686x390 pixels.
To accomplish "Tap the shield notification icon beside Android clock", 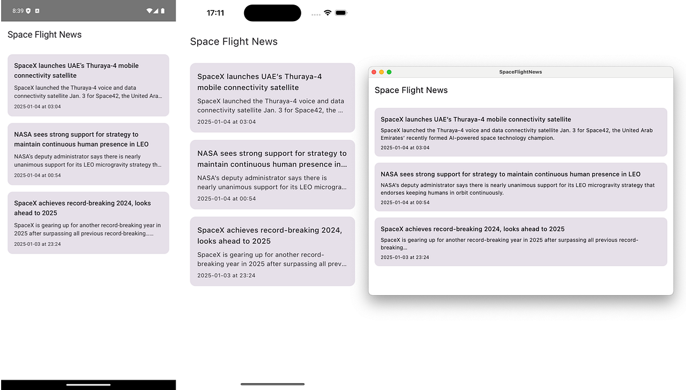I will (28, 13).
